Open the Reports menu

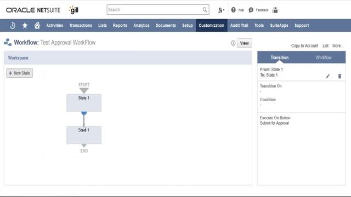(120, 26)
